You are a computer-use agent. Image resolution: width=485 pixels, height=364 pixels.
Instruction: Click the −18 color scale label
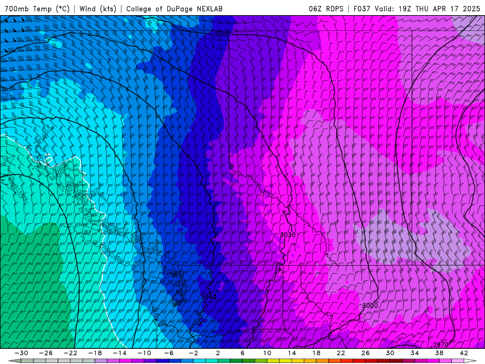click(x=95, y=353)
